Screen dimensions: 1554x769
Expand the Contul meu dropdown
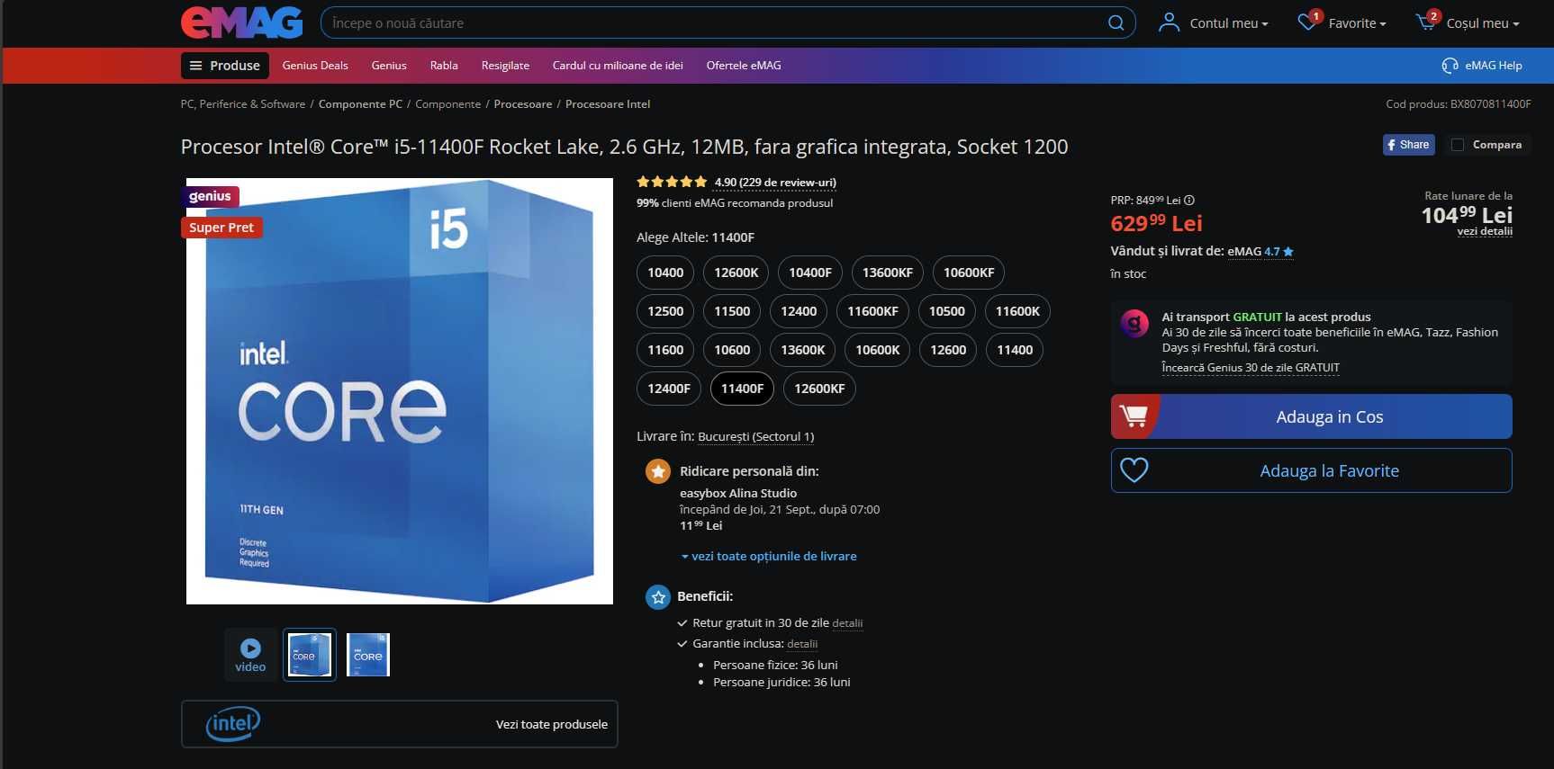click(x=1228, y=23)
